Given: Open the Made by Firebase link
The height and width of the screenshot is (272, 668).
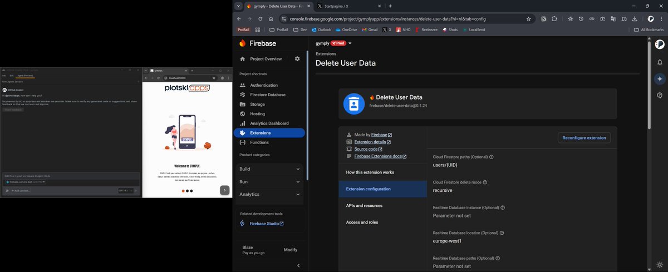Looking at the screenshot, I should pos(381,135).
